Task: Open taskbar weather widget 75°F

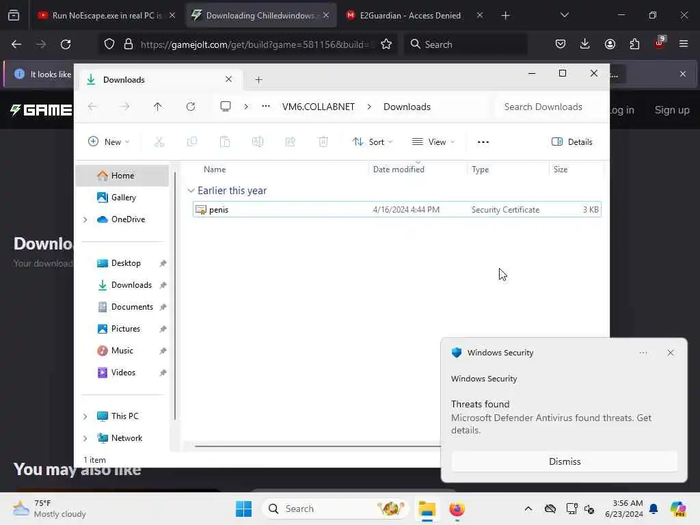Action: pyautogui.click(x=49, y=509)
